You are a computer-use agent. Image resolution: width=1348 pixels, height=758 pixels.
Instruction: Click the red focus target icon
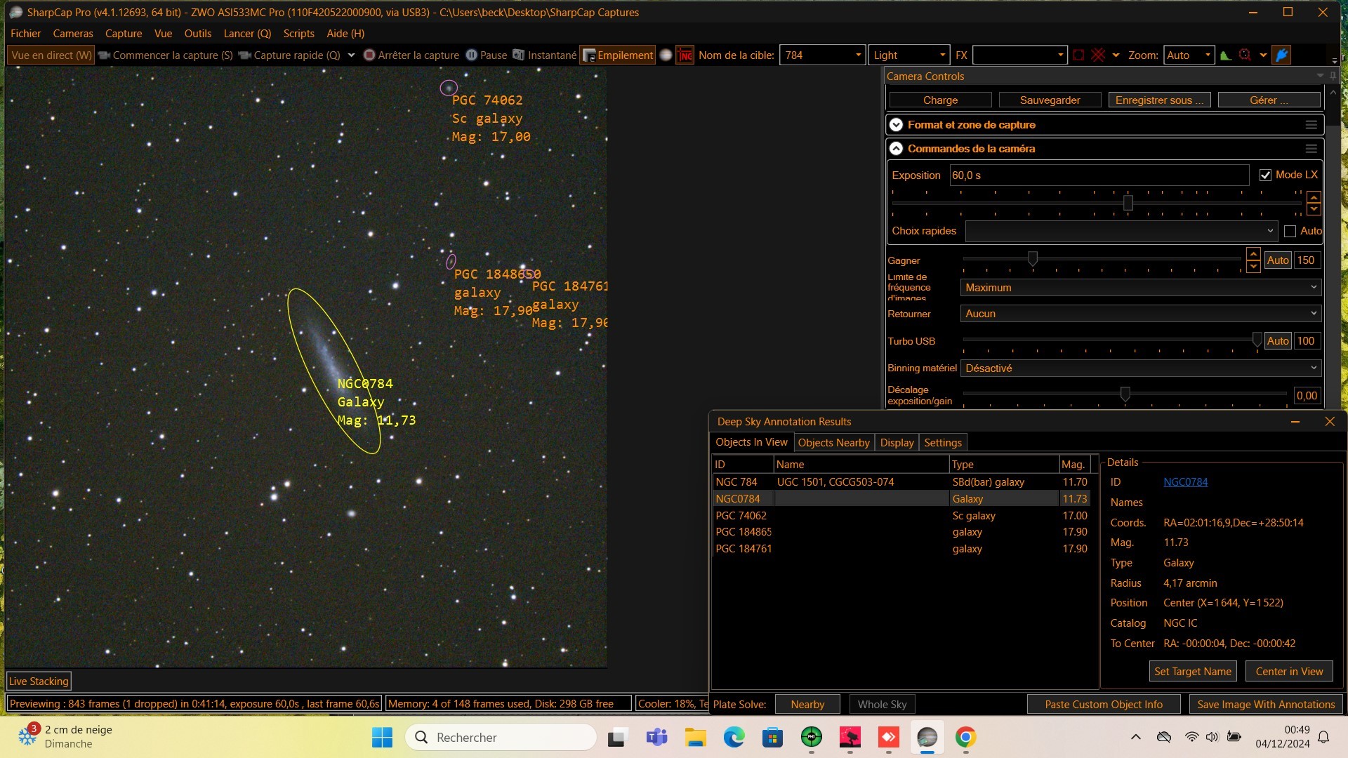(1245, 55)
